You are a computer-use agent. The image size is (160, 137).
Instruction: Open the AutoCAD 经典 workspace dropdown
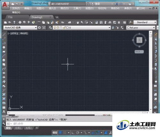[x=20, y=28]
